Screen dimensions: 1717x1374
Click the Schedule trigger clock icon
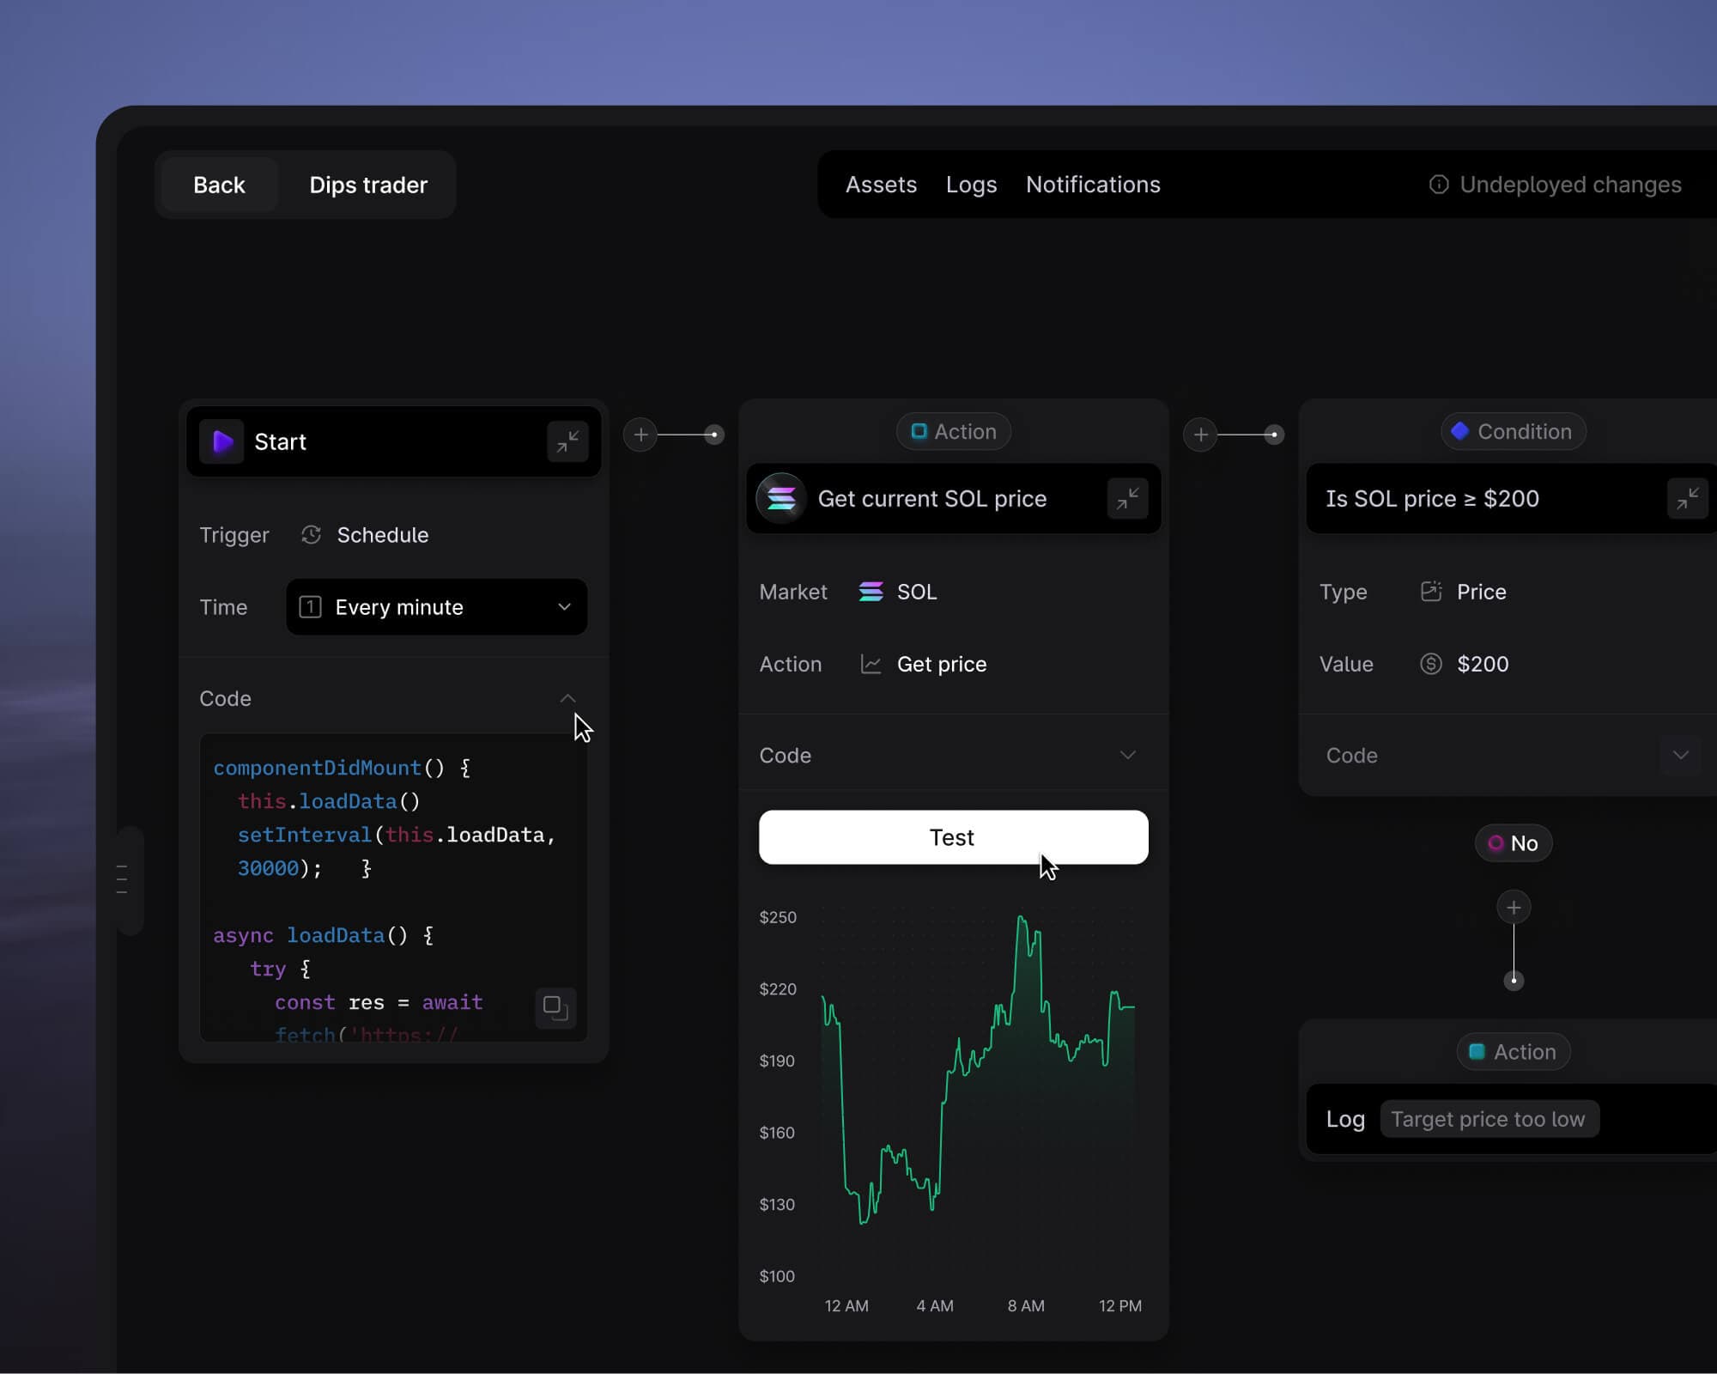click(311, 535)
